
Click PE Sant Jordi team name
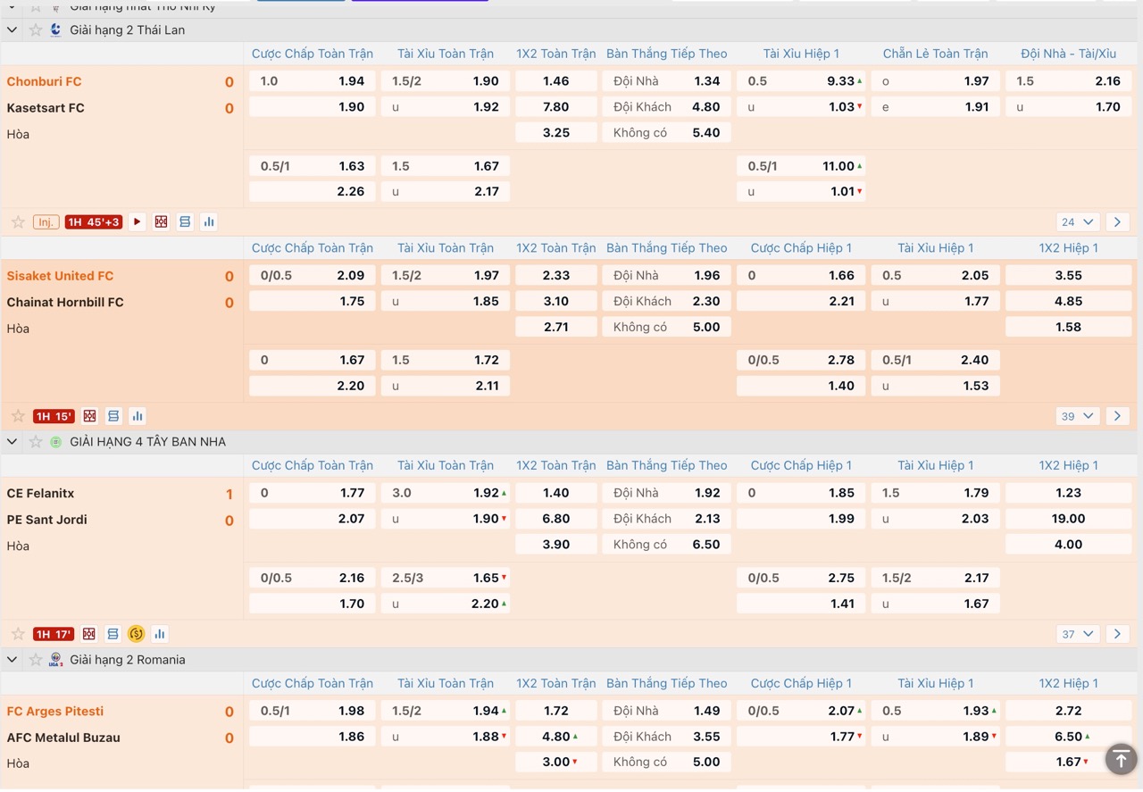point(46,520)
